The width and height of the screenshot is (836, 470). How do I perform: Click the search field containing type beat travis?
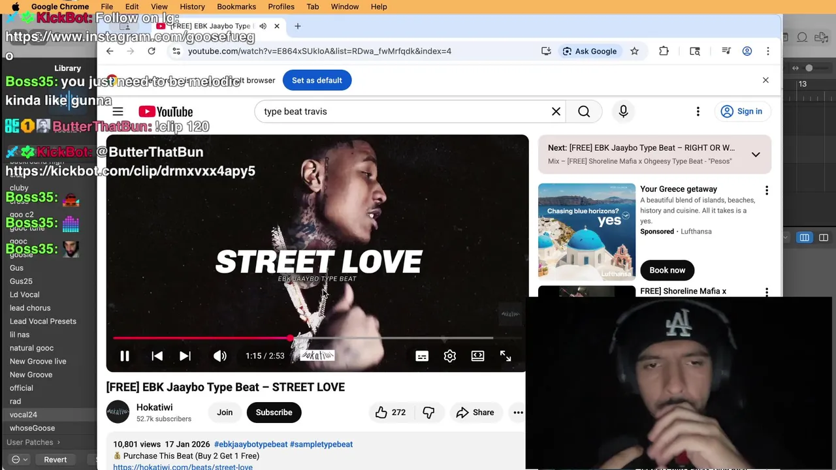[402, 112]
